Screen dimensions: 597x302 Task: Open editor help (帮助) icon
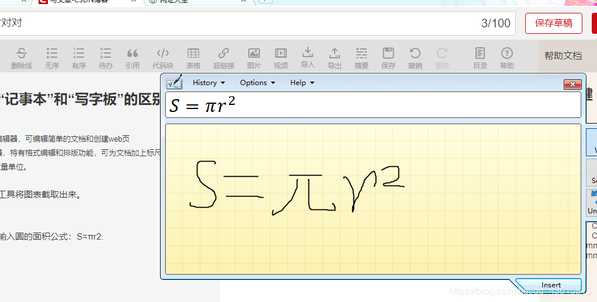(x=507, y=58)
